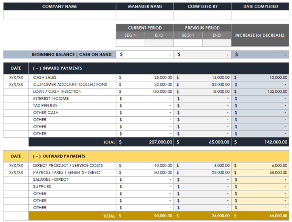Select the INTEREST INCOME label
Viewport: 292px width, 222px height.
coord(51,99)
